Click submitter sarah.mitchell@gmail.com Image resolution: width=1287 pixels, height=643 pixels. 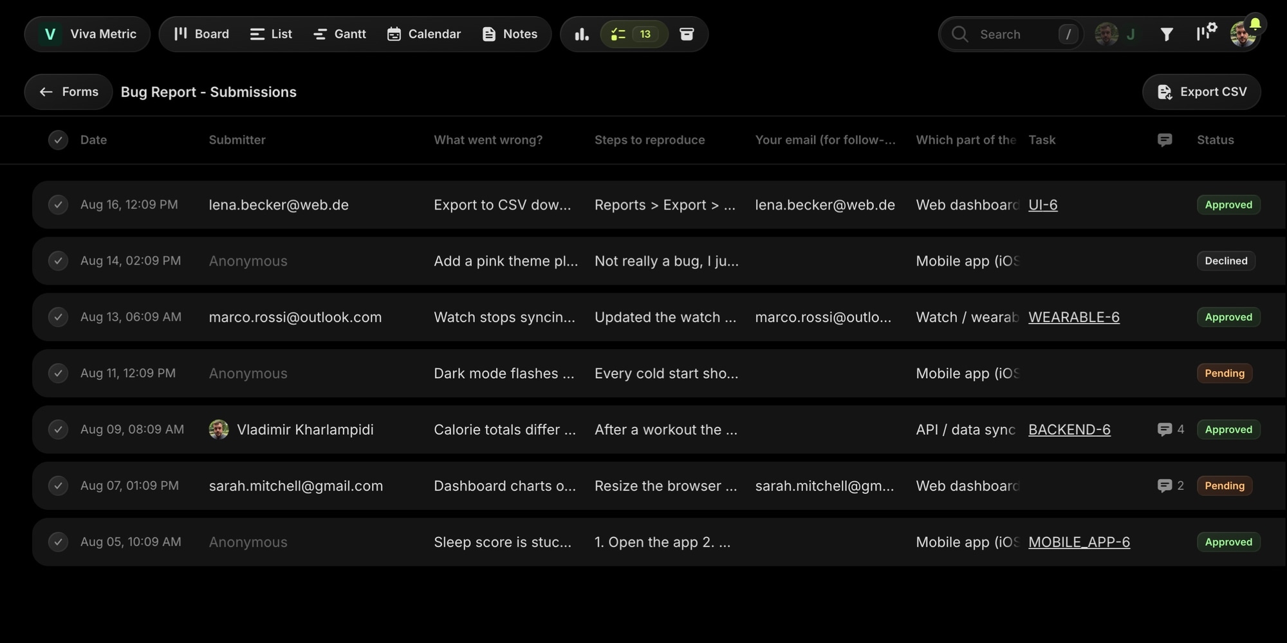[x=296, y=485]
